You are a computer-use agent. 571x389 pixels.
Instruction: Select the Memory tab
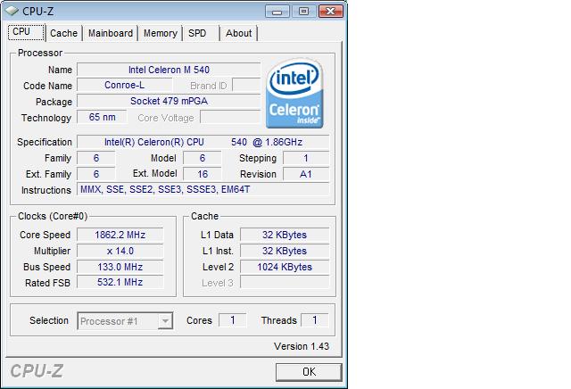160,33
